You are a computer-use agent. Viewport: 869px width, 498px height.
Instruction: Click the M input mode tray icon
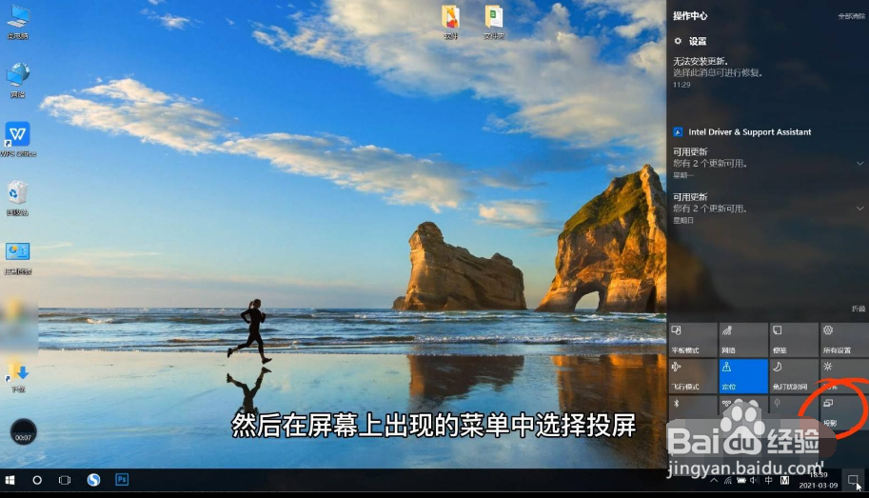click(x=784, y=480)
